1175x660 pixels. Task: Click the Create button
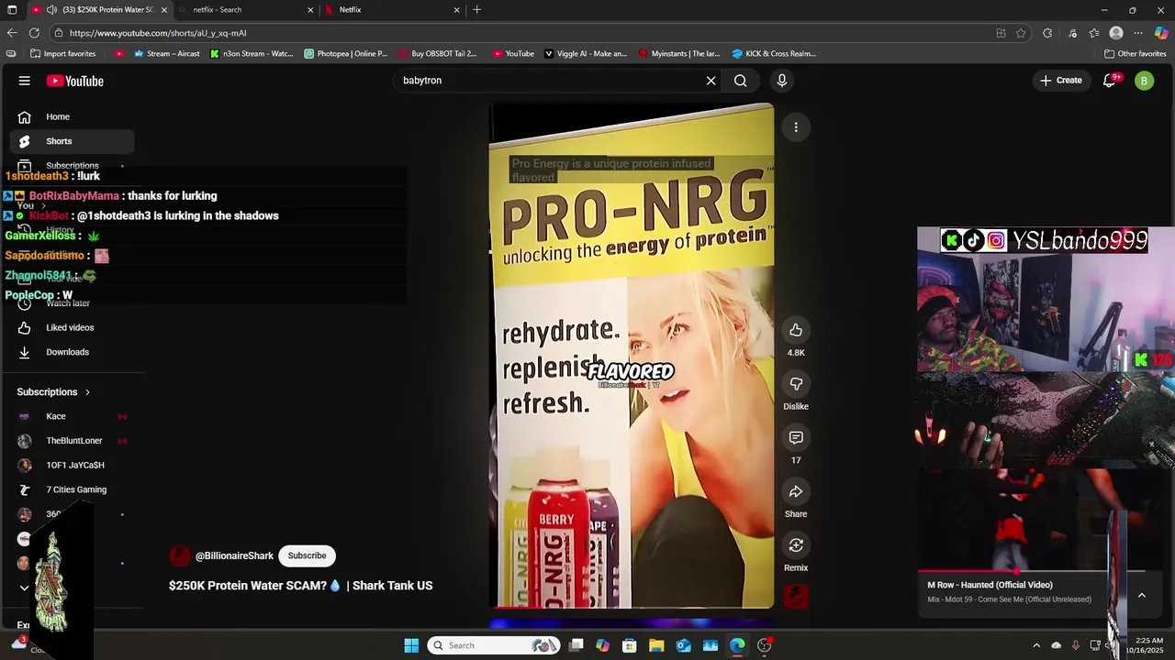click(x=1061, y=81)
